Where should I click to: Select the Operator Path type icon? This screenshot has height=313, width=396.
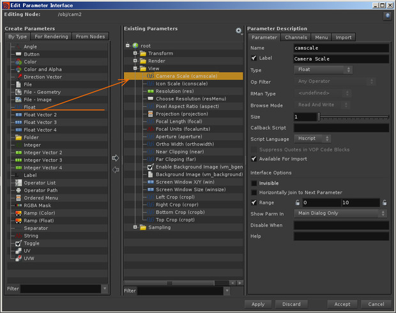pos(19,190)
